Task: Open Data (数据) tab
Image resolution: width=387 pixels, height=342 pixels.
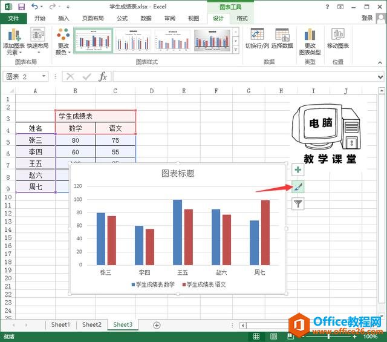Action: [x=146, y=18]
